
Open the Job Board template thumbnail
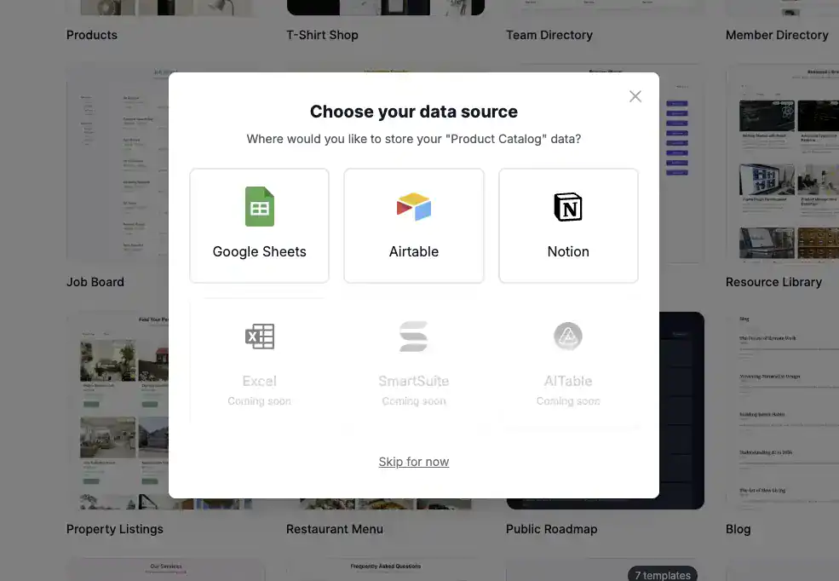pos(118,164)
